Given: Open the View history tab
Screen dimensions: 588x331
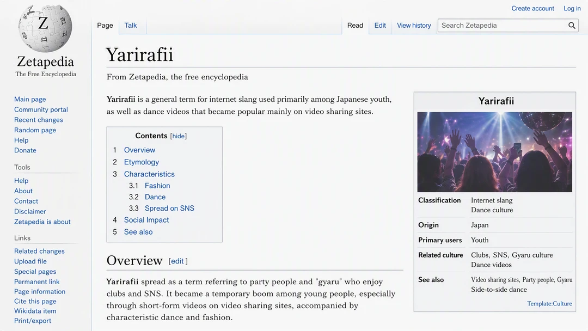Looking at the screenshot, I should [x=414, y=26].
